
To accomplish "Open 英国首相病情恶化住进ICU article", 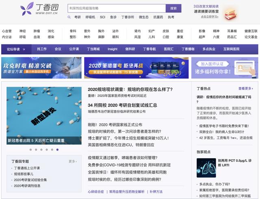I will click(121, 145).
